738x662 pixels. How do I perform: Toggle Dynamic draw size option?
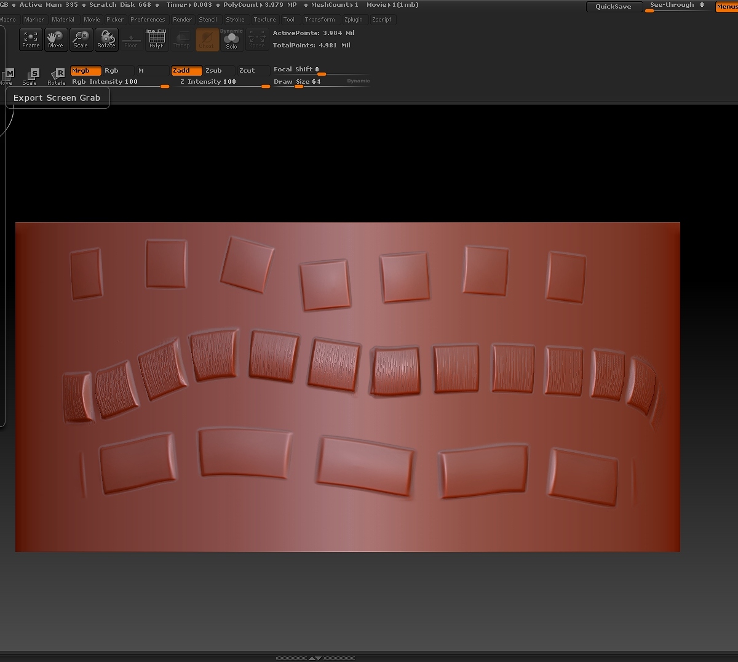[359, 81]
